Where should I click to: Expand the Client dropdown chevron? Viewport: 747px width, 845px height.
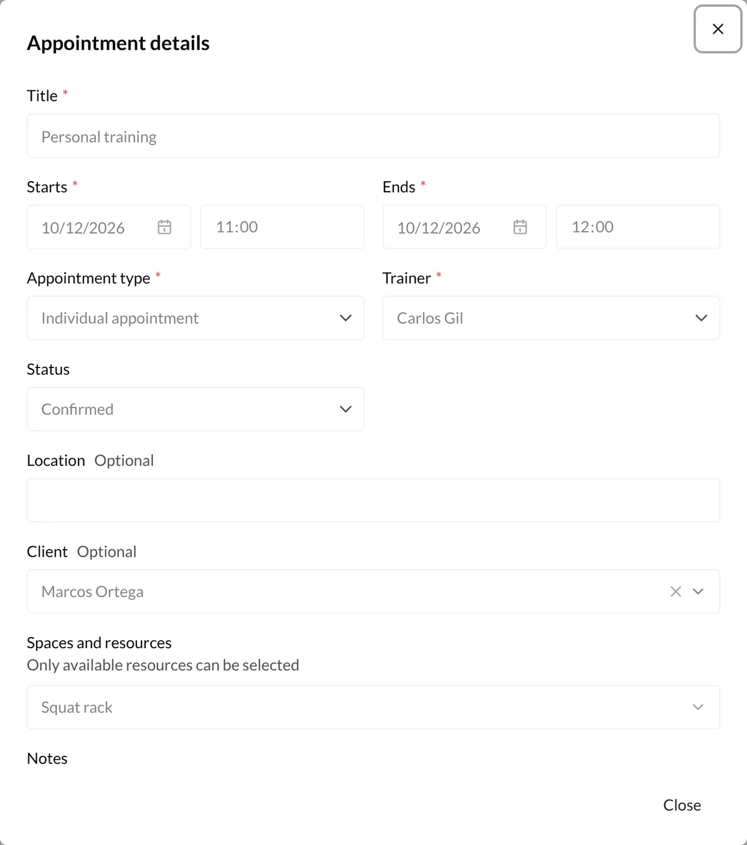pos(698,592)
